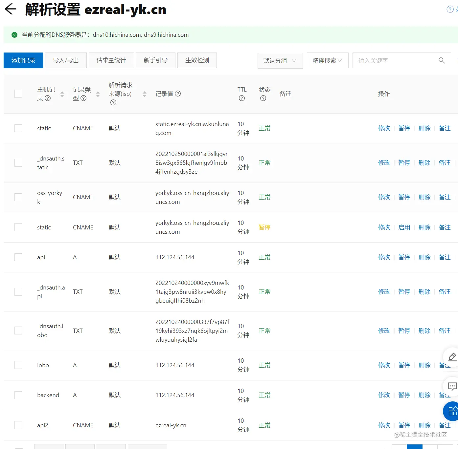
Task: Show help for 记录值 column
Action: click(178, 94)
